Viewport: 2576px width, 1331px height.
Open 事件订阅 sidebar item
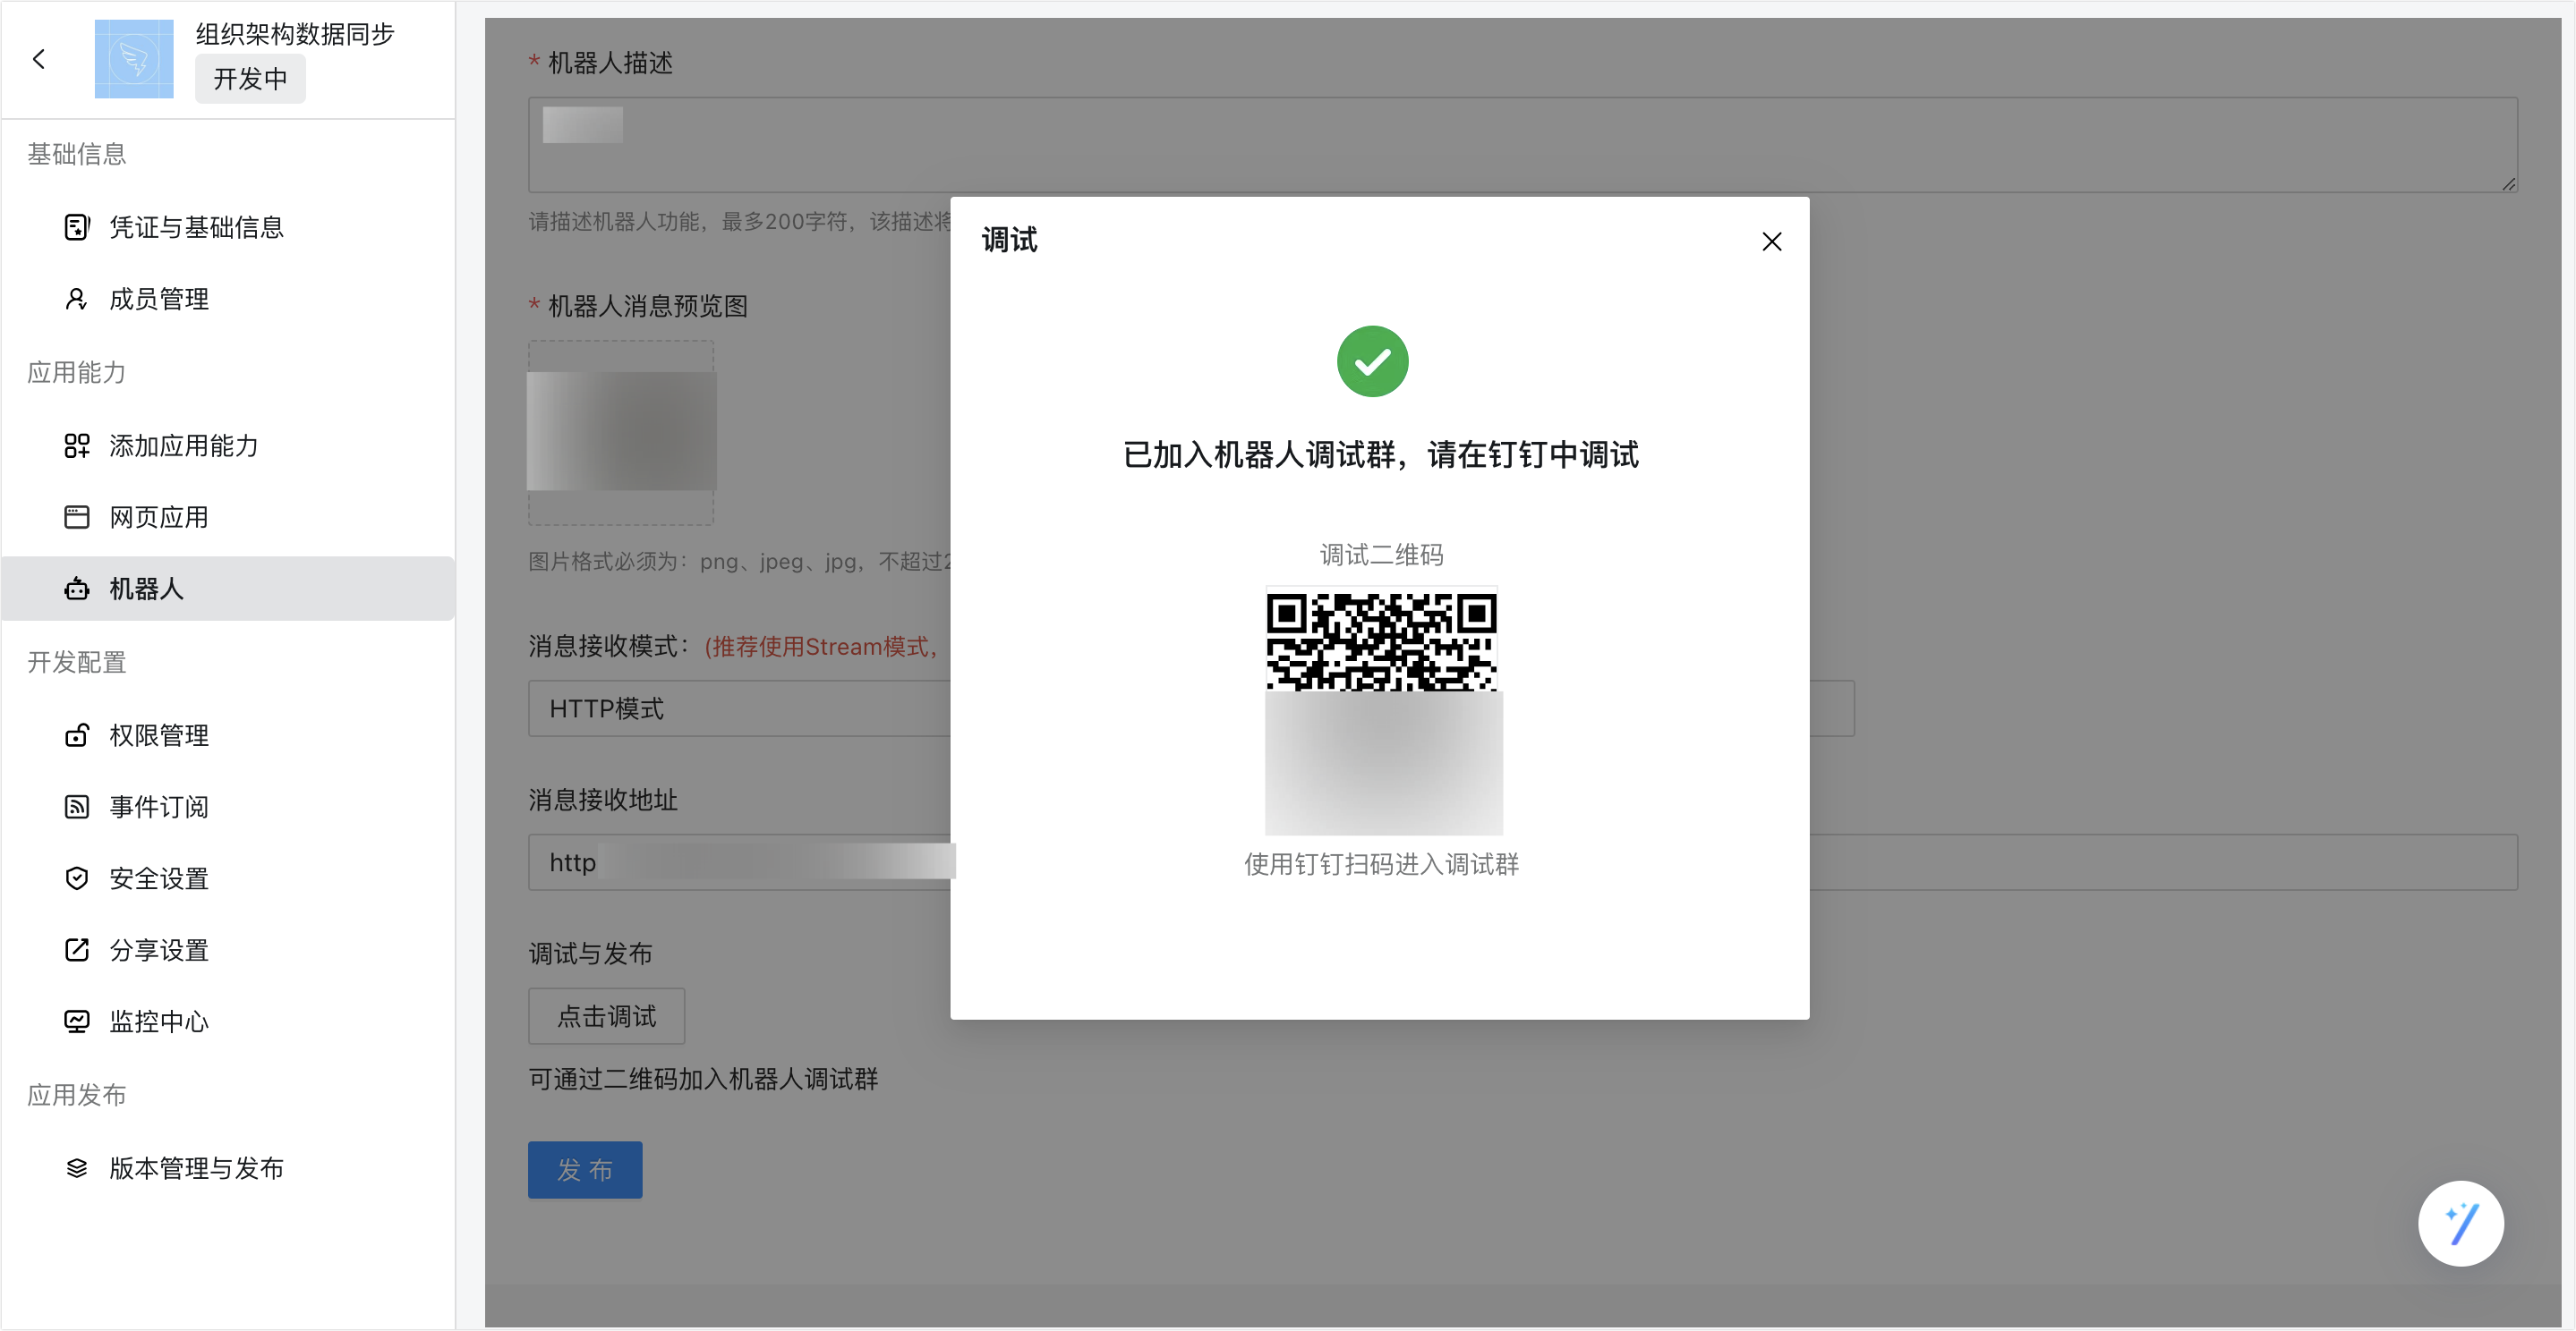pos(228,807)
